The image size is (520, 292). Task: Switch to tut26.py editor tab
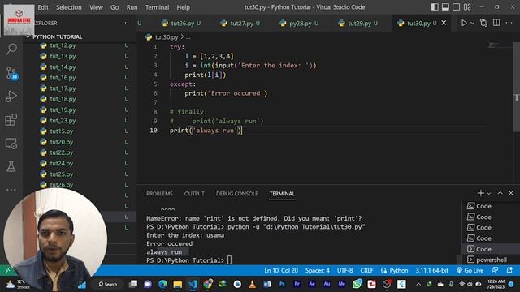(181, 24)
